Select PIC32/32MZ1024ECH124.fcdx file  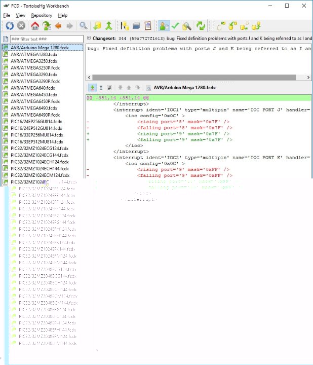click(43, 162)
